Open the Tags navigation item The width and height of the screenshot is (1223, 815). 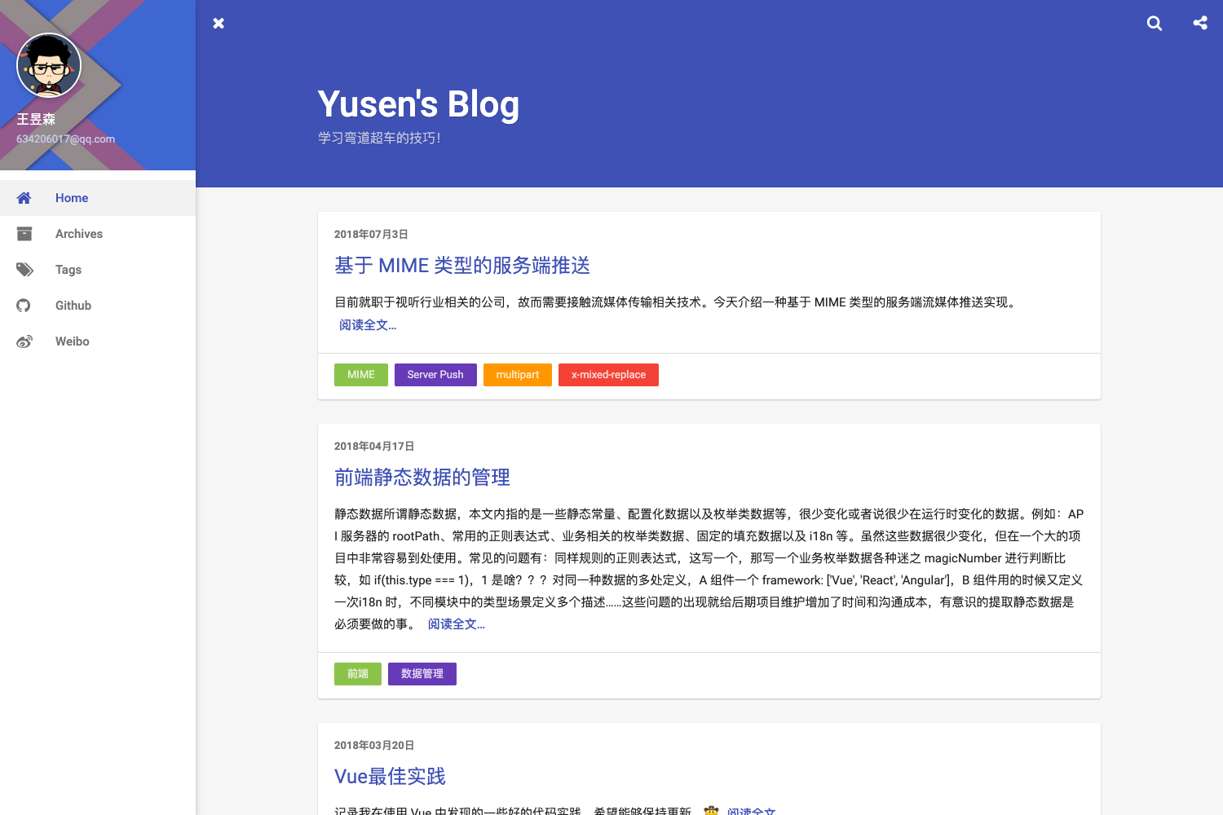pyautogui.click(x=68, y=269)
